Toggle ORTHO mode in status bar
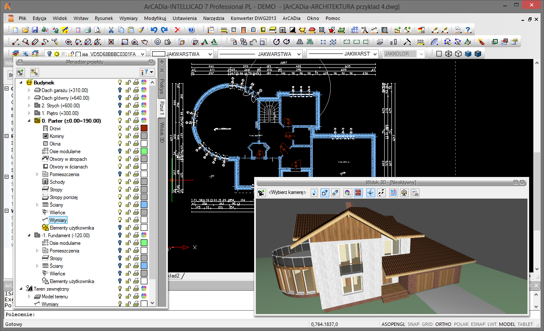The width and height of the screenshot is (544, 331). click(443, 324)
